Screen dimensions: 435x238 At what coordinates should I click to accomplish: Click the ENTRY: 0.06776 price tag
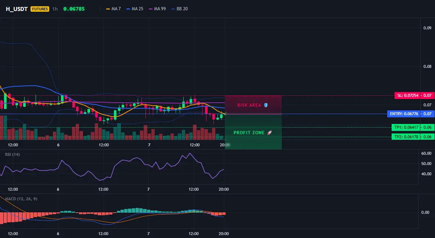[x=404, y=114]
